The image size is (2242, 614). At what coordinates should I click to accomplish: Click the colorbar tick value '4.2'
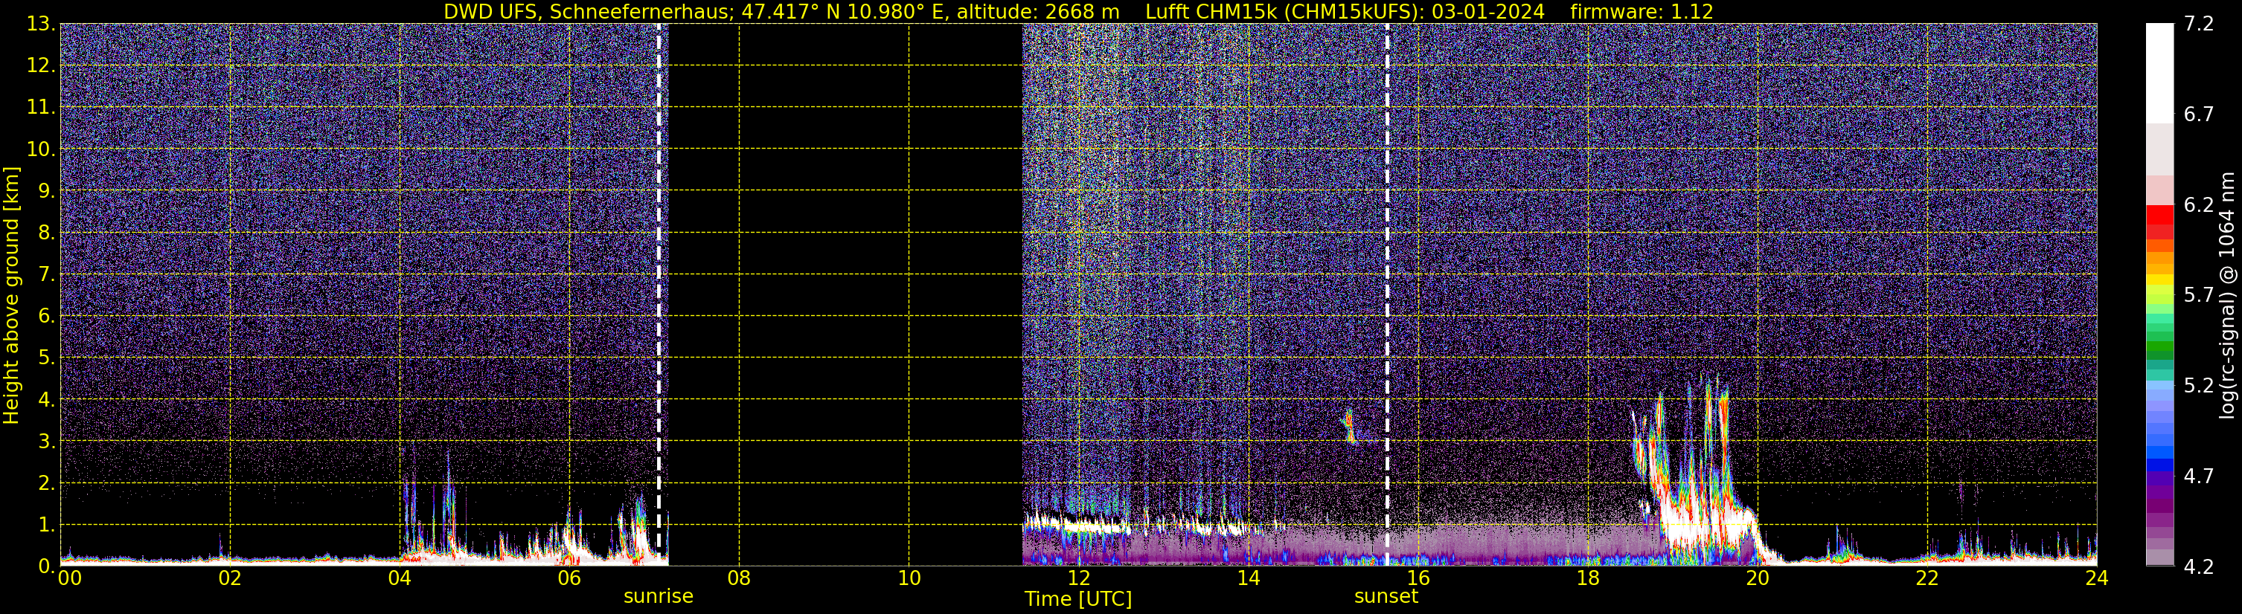tap(2199, 567)
